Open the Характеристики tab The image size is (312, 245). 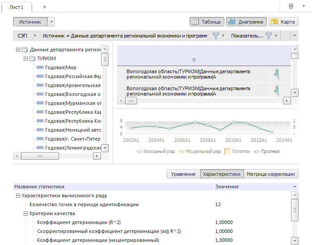coord(222,174)
